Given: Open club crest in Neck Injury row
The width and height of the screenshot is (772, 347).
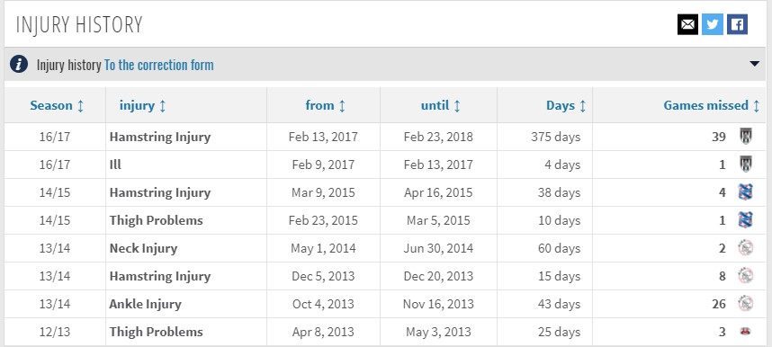Looking at the screenshot, I should pos(745,247).
